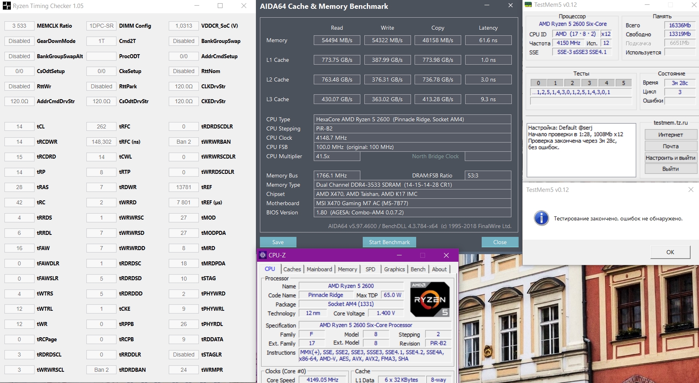Viewport: 699px width, 383px height.
Task: Open the Caches tab in CPU-Z
Action: click(292, 269)
